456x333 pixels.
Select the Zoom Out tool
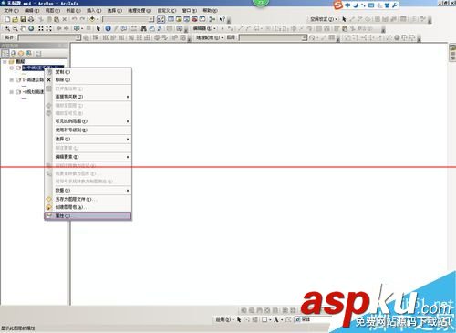pos(15,28)
